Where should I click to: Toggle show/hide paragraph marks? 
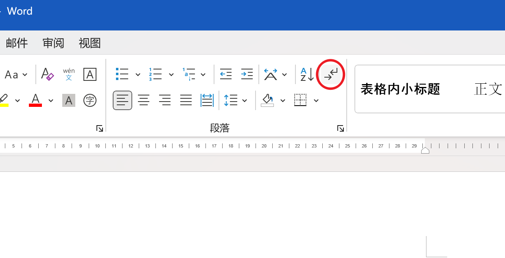pos(331,74)
